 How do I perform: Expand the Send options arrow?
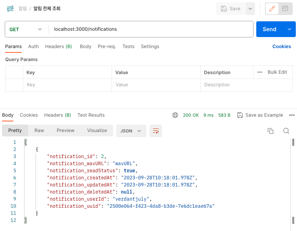point(289,29)
